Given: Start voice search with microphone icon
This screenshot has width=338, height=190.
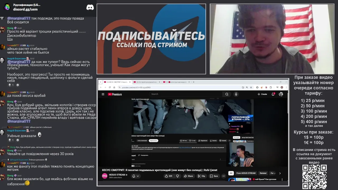Looking at the screenshot, I should [x=236, y=94].
